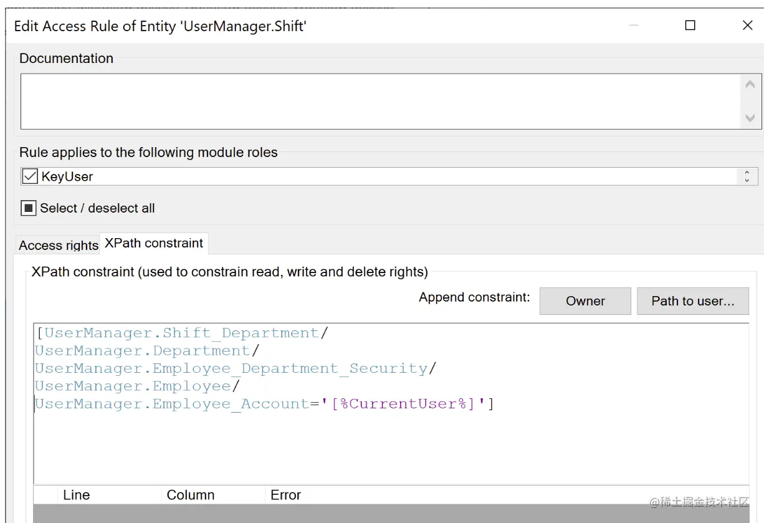The height and width of the screenshot is (523, 764).
Task: Switch to the Access rights tab
Action: 59,245
